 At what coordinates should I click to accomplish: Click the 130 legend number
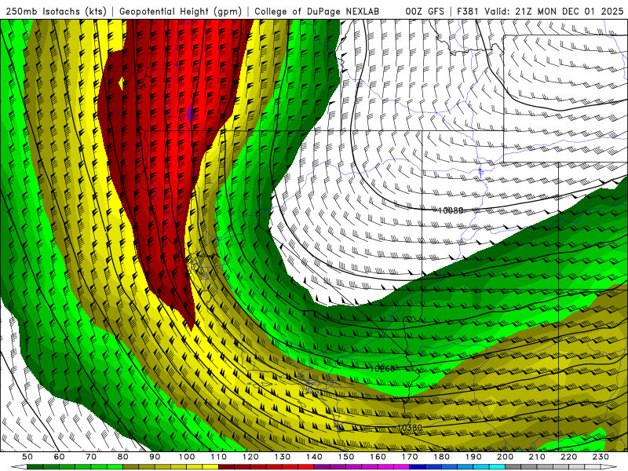(x=282, y=457)
